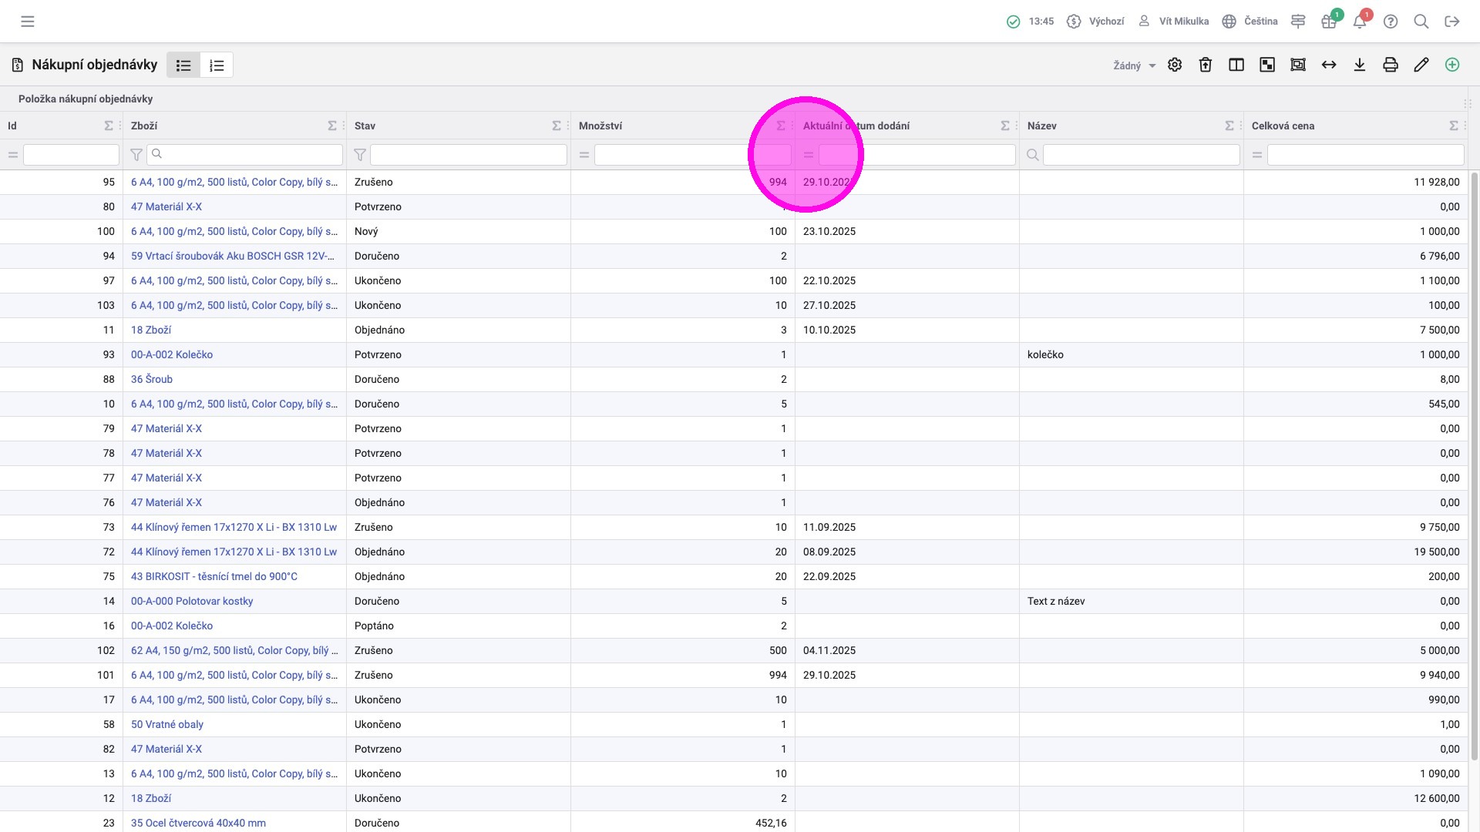Screen dimensions: 1480x832
Task: Open the Žádný dropdown selector
Action: [x=1134, y=65]
